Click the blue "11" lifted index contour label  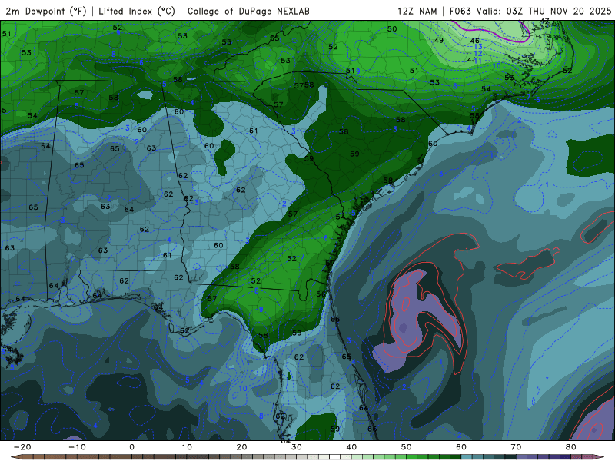point(477,61)
